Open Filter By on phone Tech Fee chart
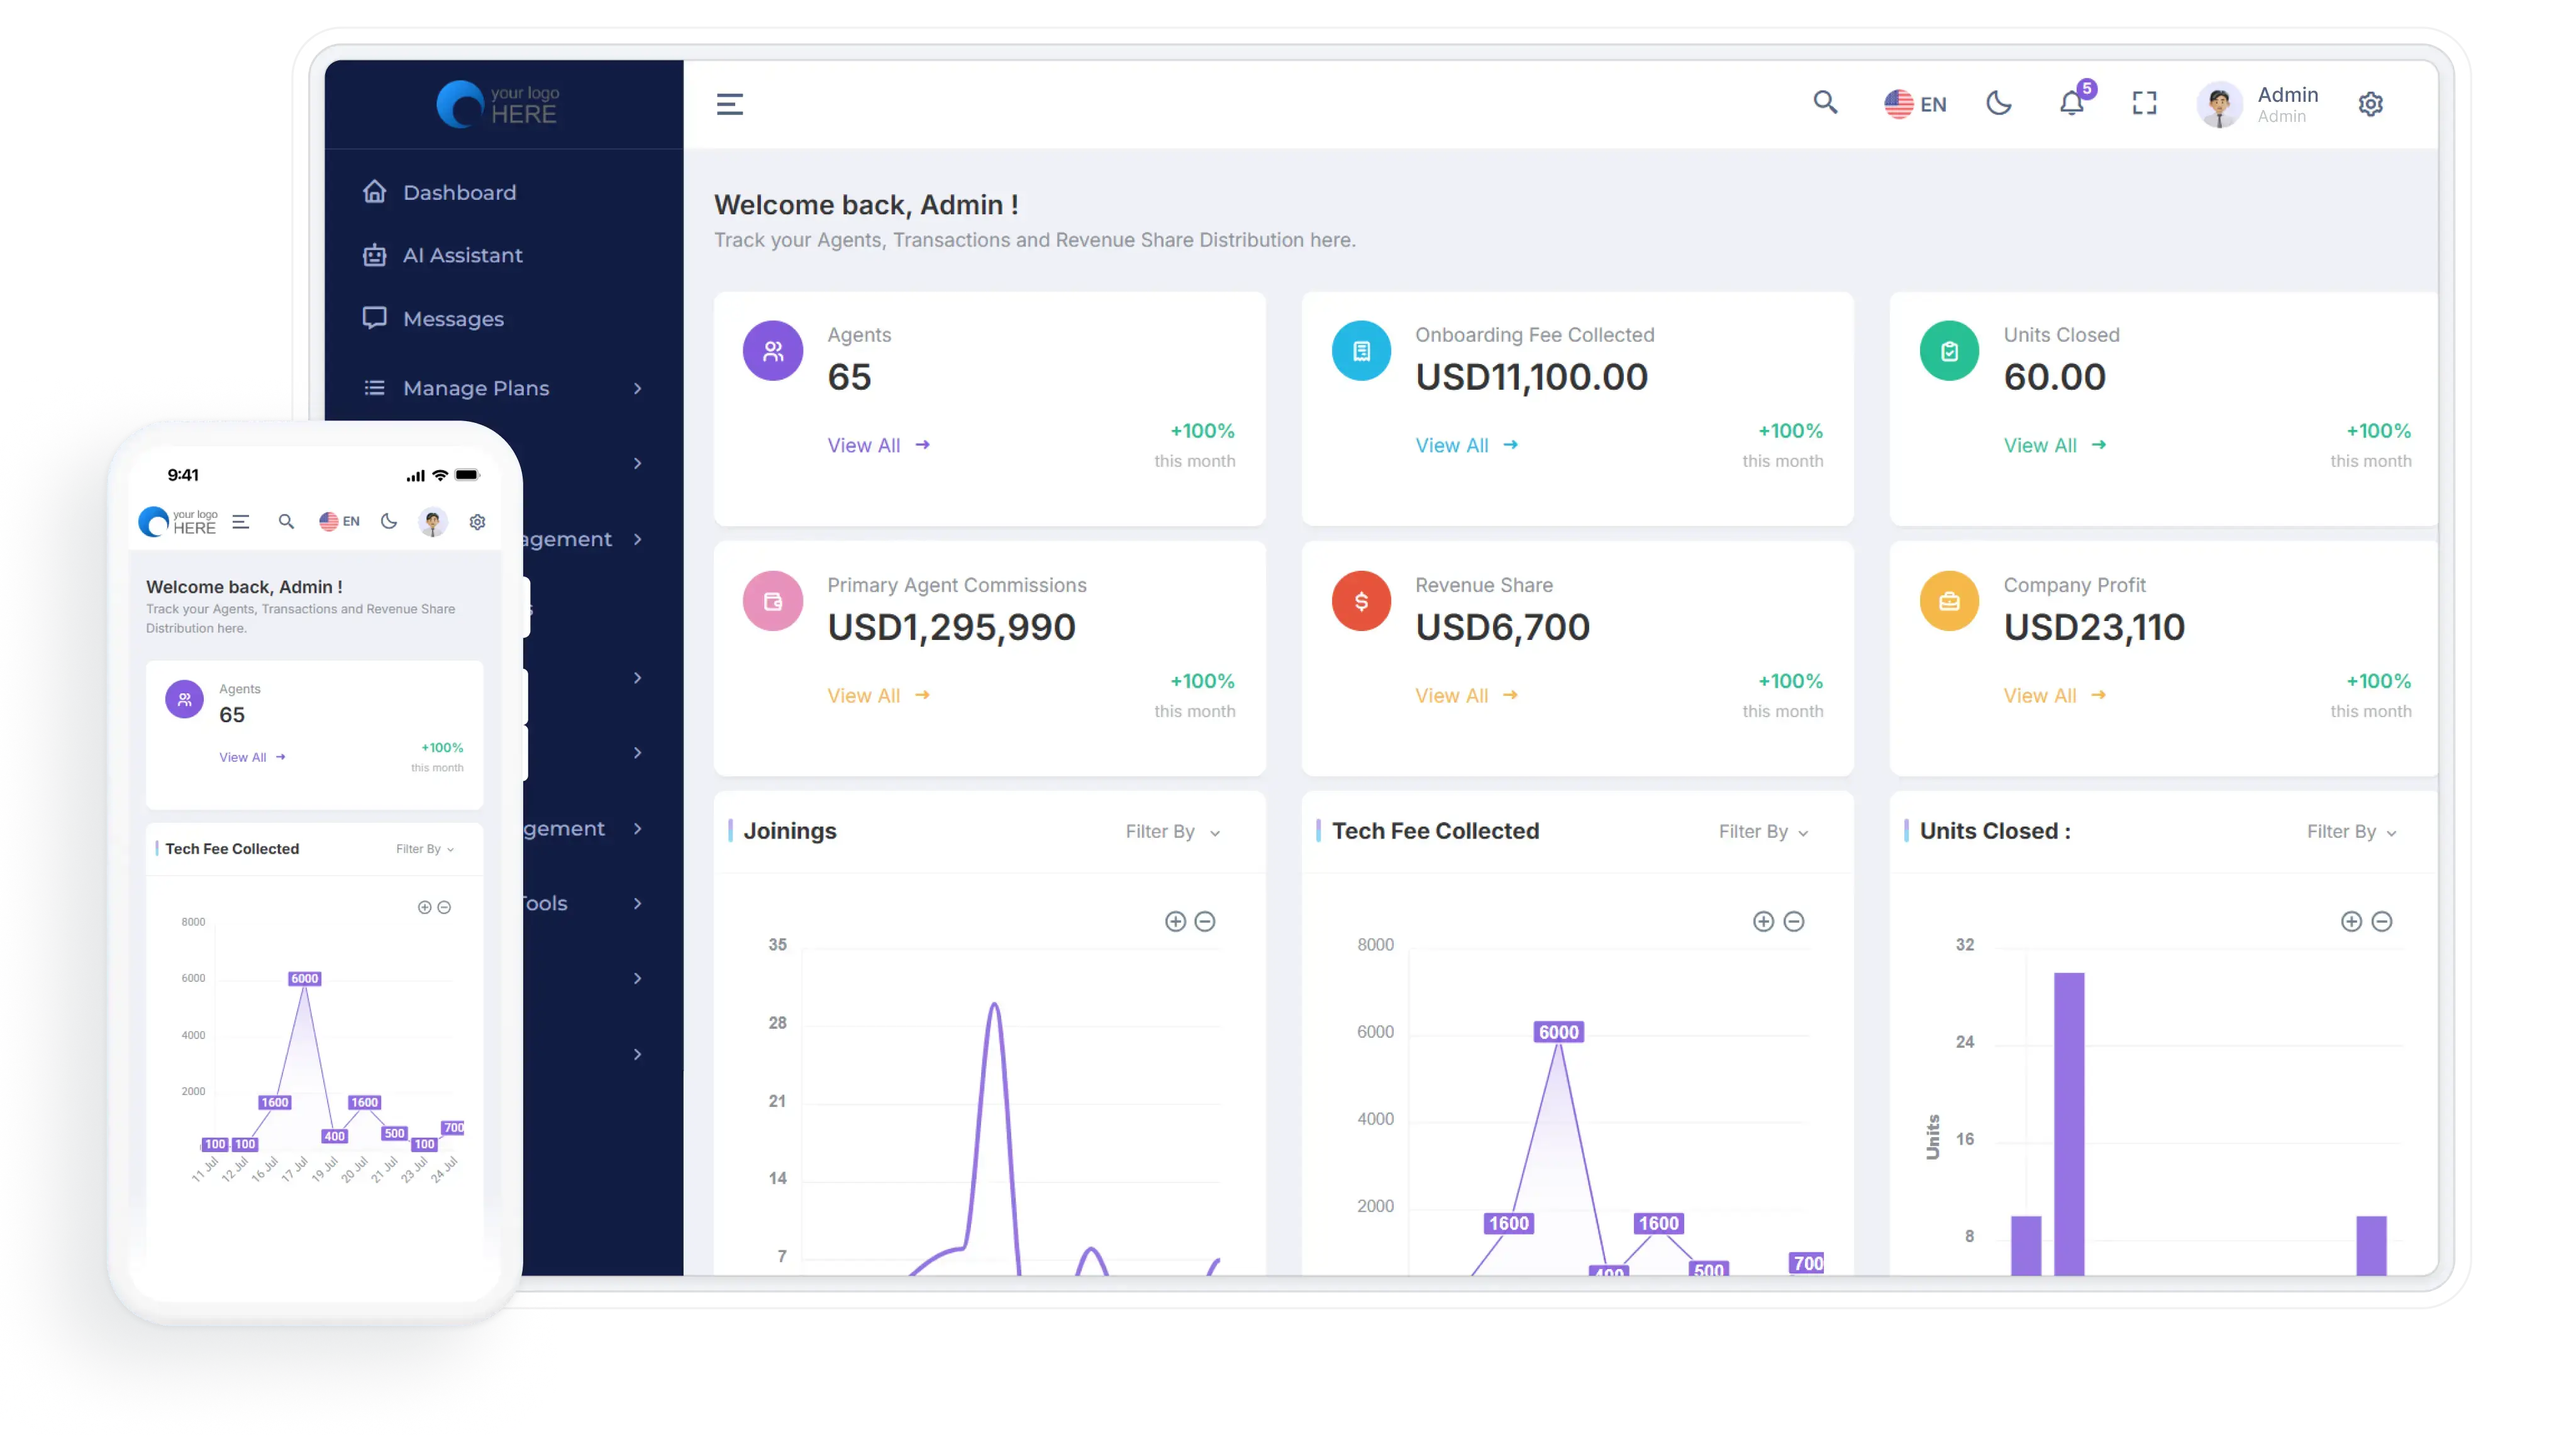This screenshot has width=2576, height=1435. tap(425, 849)
